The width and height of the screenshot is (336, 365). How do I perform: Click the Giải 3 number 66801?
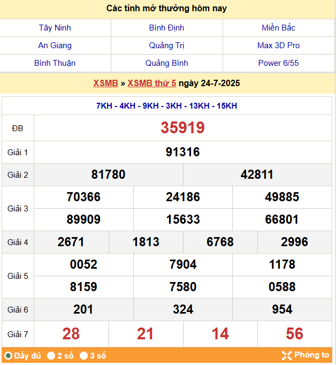pyautogui.click(x=282, y=219)
